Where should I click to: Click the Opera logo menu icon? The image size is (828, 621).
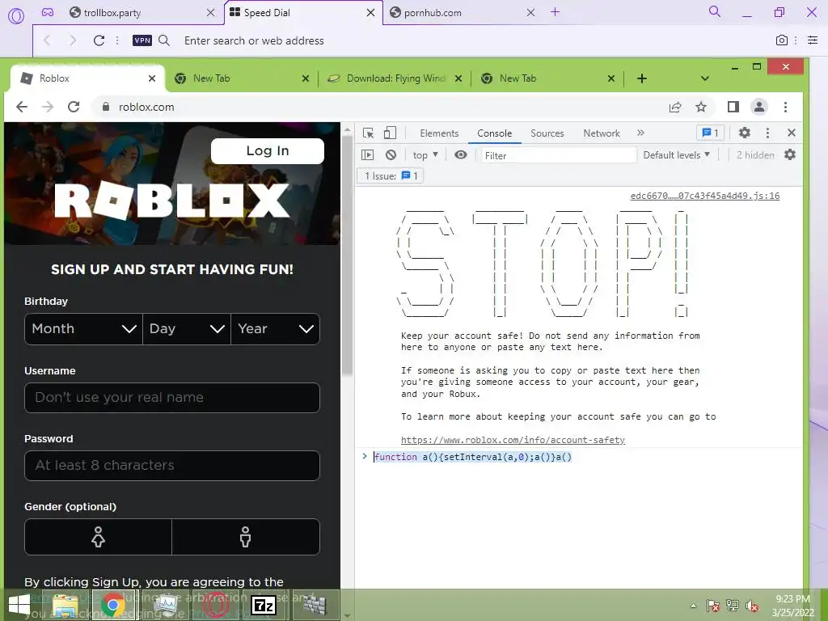pos(16,15)
